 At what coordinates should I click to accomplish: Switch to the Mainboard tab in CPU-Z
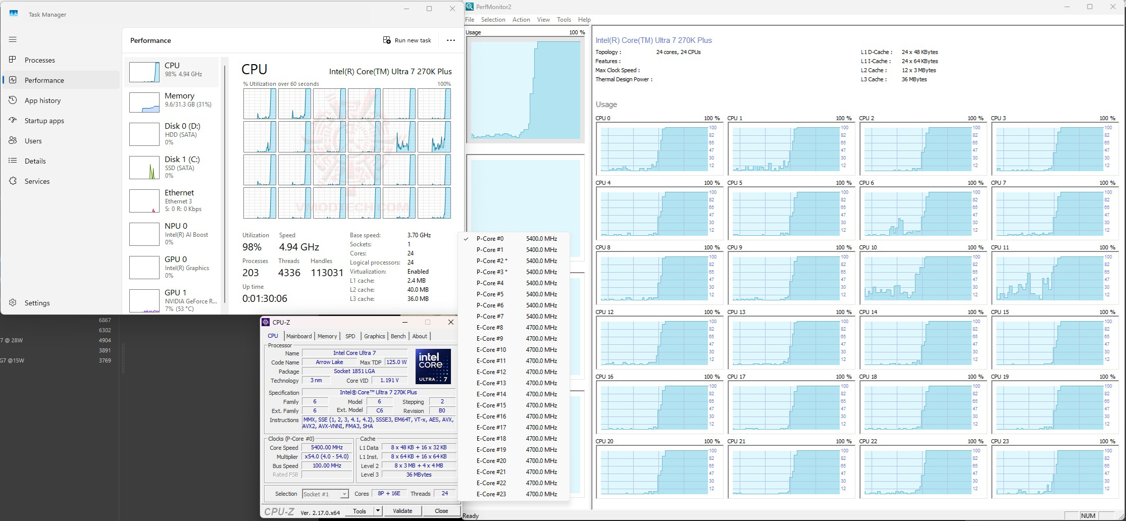click(299, 336)
